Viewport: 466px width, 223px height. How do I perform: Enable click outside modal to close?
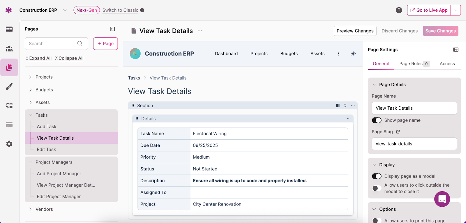click(377, 188)
